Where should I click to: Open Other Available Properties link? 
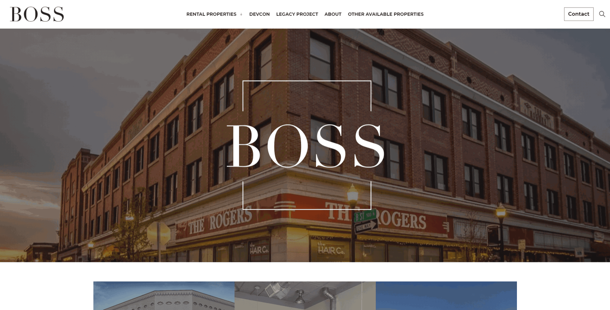386,14
